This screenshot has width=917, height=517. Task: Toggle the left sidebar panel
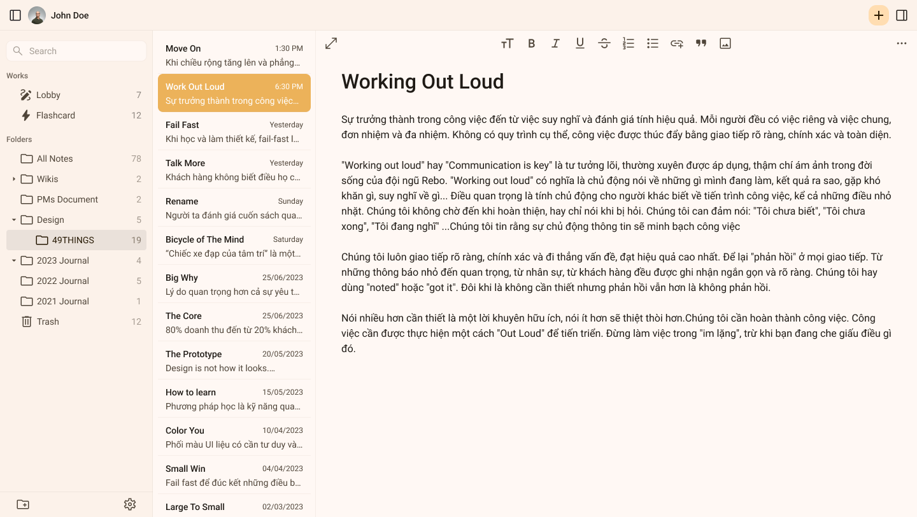pyautogui.click(x=15, y=15)
